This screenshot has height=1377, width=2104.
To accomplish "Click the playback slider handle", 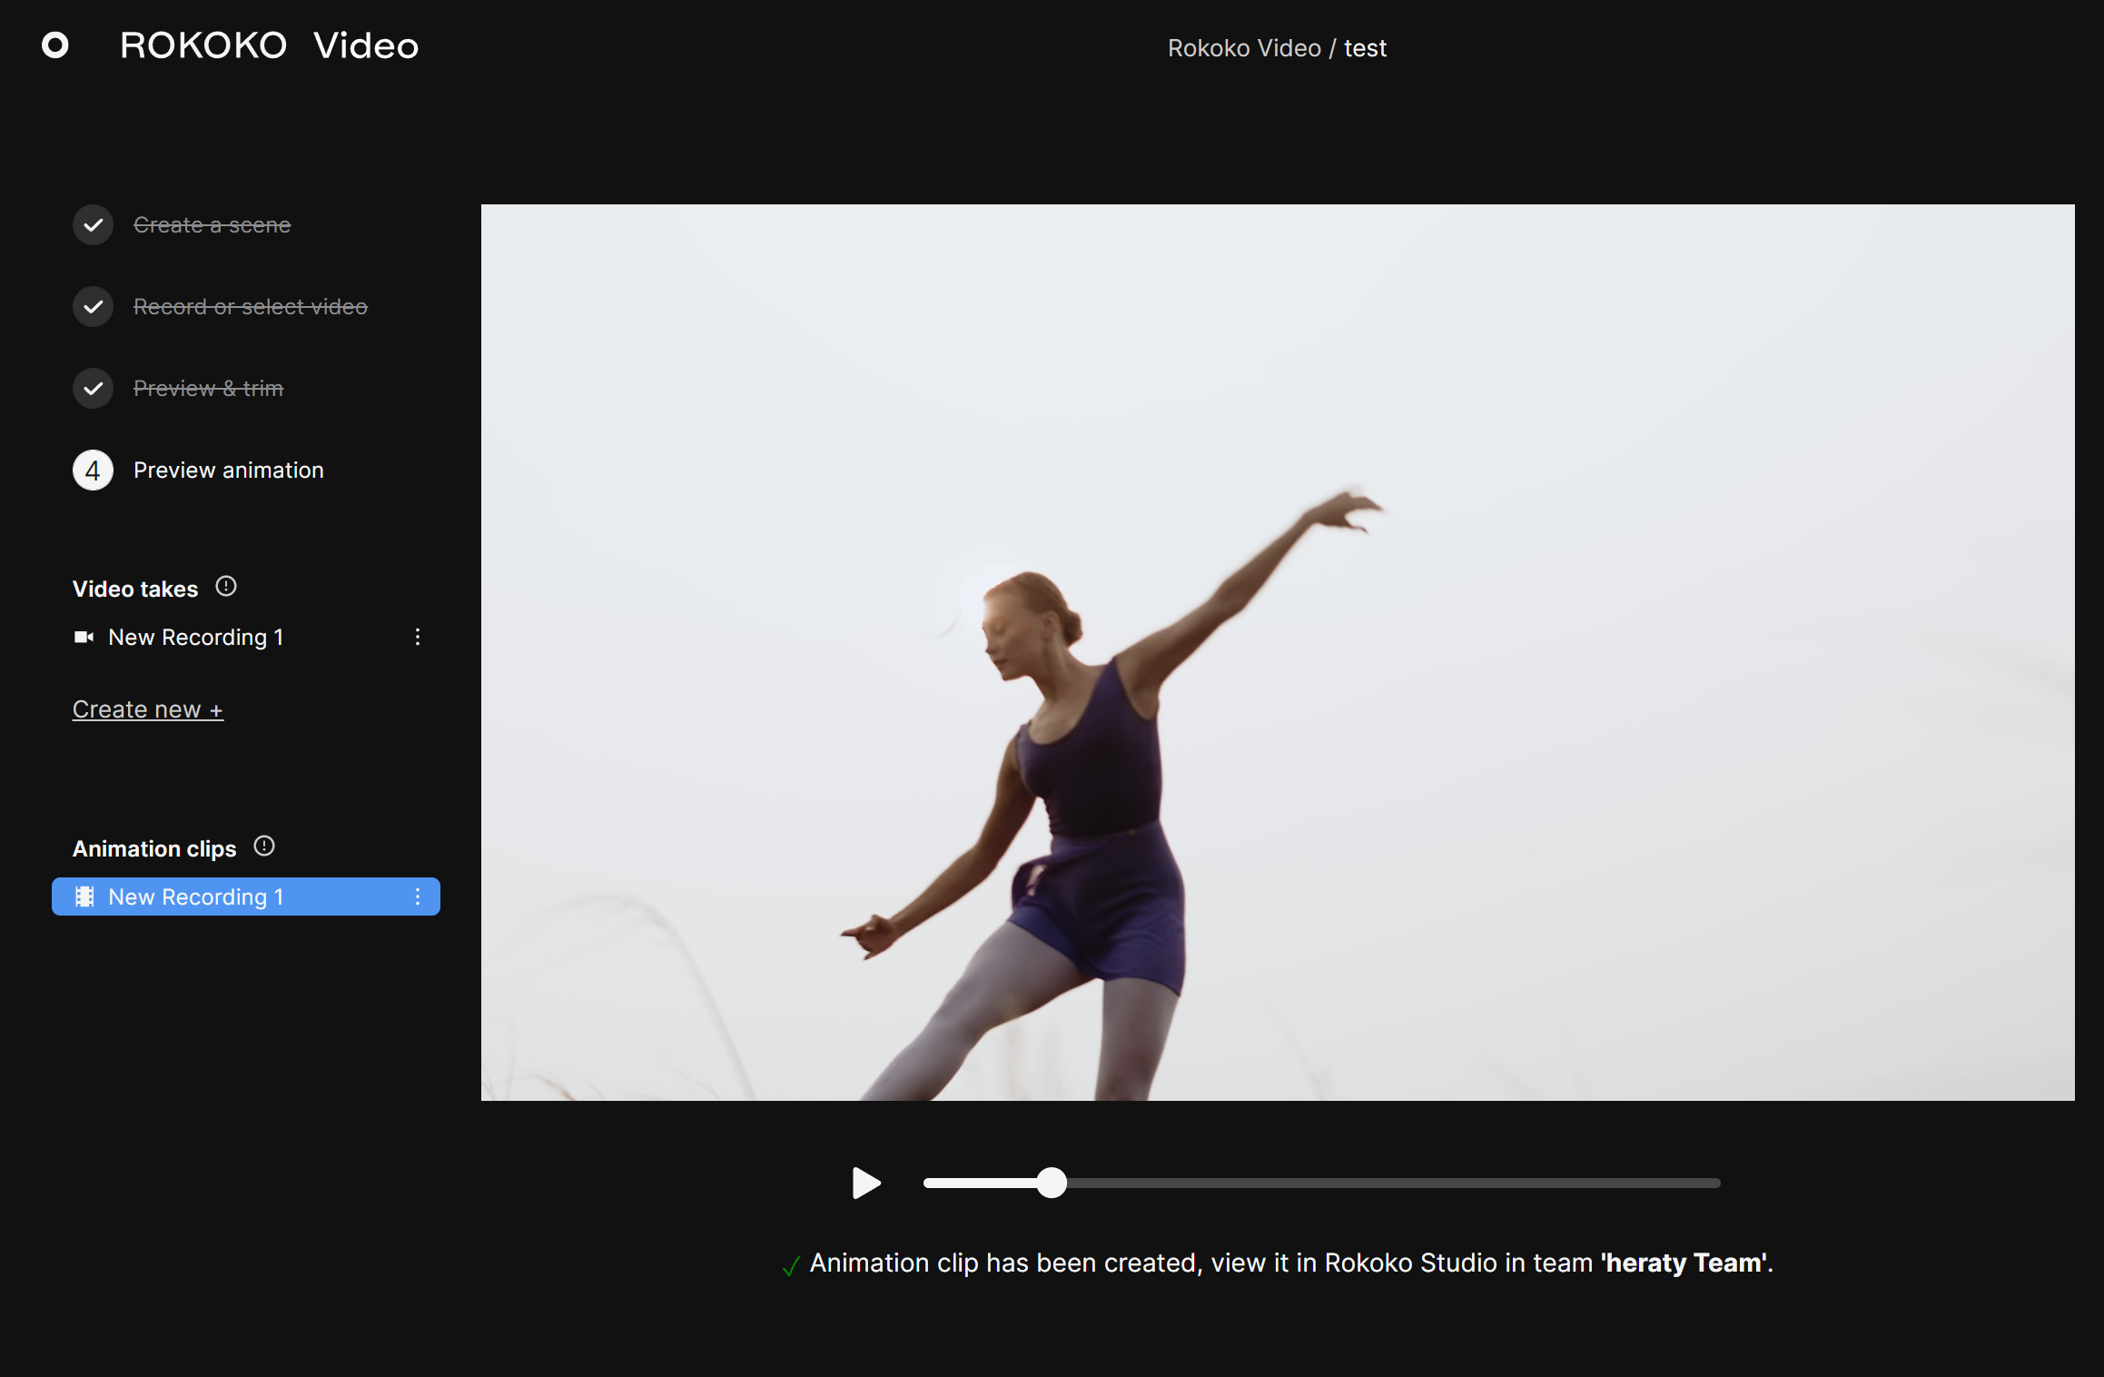I will (x=1052, y=1184).
